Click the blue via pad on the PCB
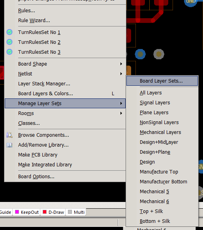The image size is (203, 230). click(x=140, y=54)
